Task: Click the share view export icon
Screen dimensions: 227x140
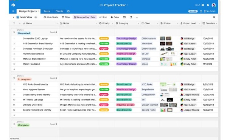Action: [x=131, y=17]
